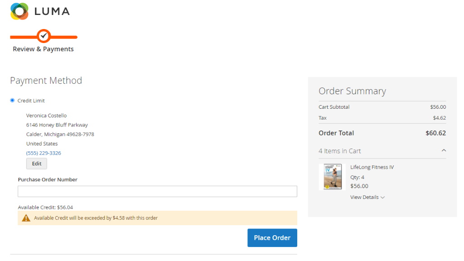Collapse the 4 Items in Cart section
The height and width of the screenshot is (261, 464).
click(382, 151)
